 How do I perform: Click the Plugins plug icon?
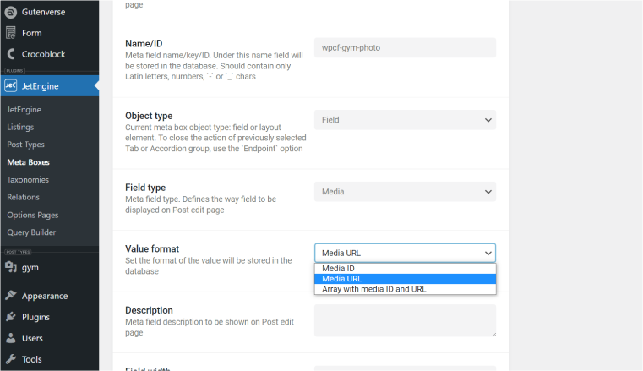(11, 317)
